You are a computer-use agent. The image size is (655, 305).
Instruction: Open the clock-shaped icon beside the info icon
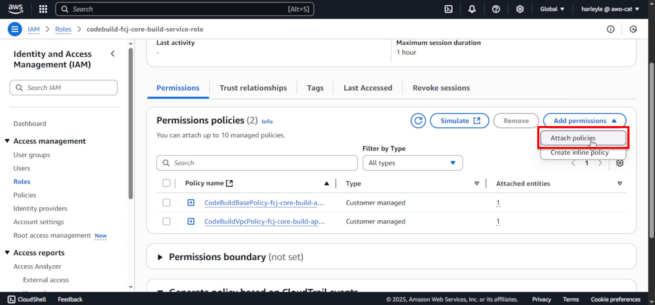click(x=633, y=29)
